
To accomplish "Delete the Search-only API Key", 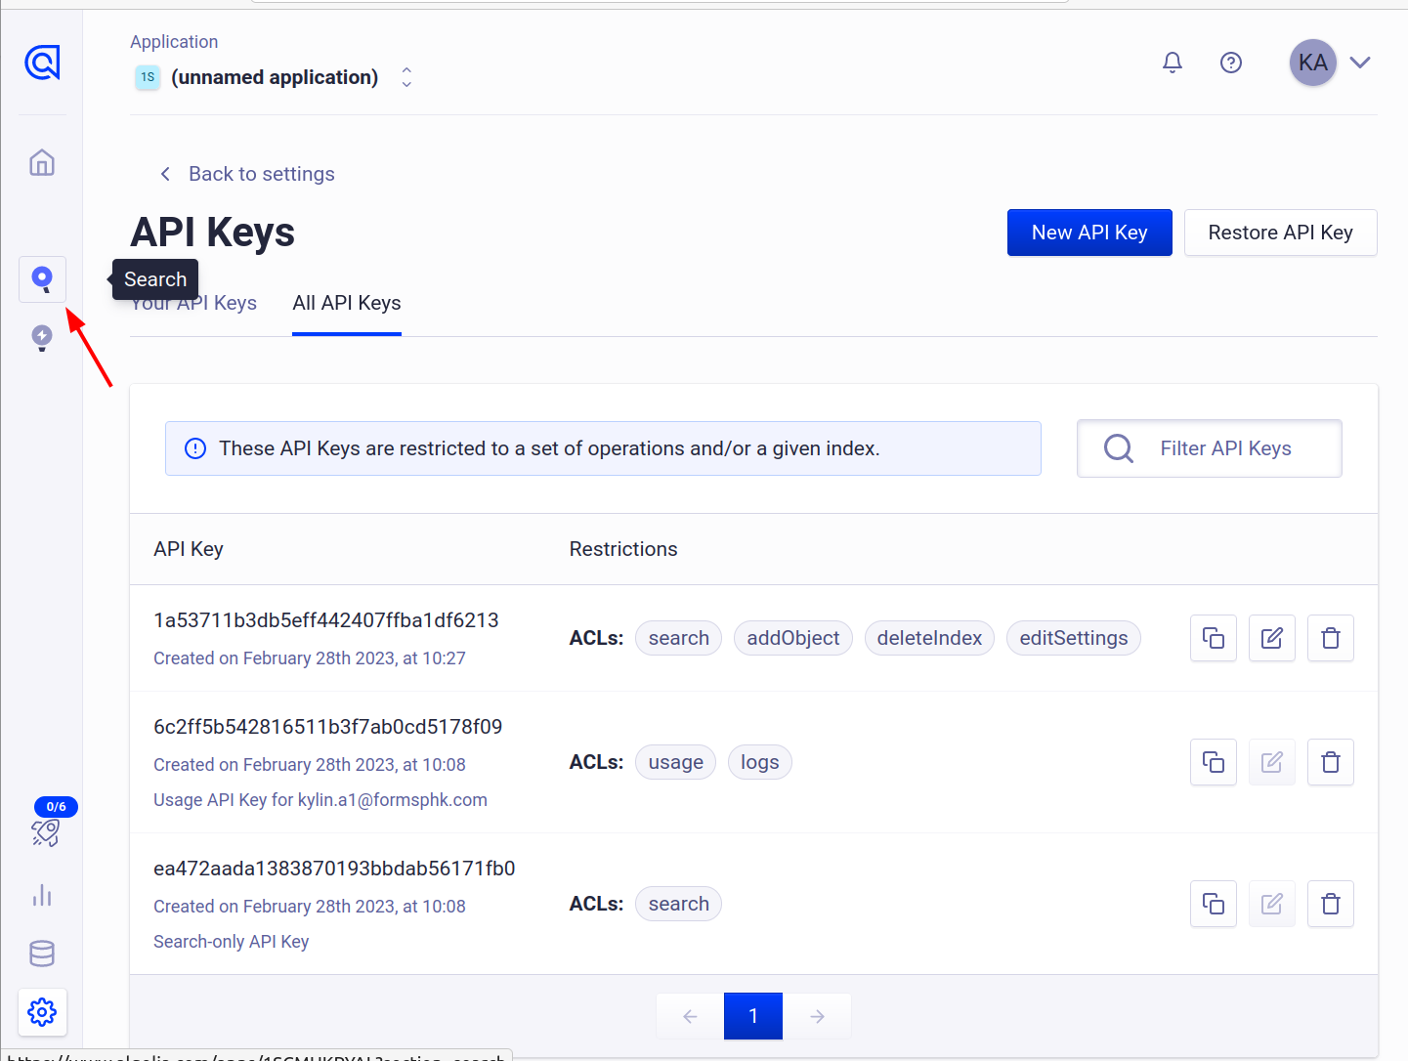I will [x=1331, y=904].
